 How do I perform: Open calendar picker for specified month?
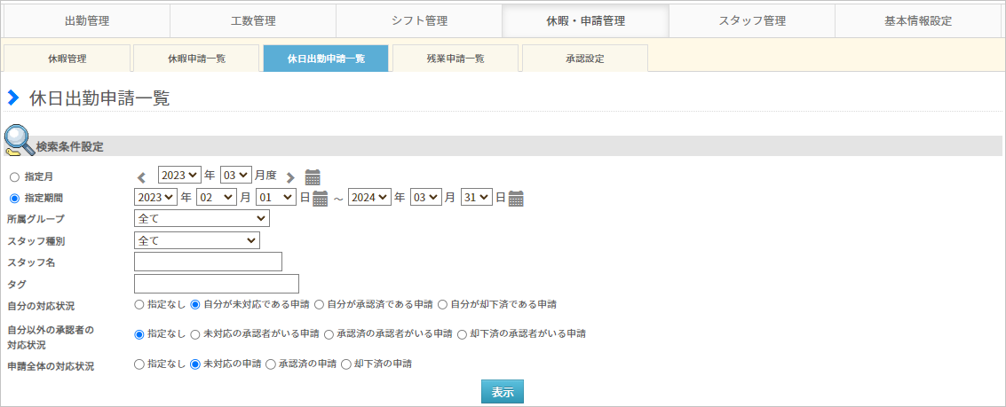[x=313, y=176]
